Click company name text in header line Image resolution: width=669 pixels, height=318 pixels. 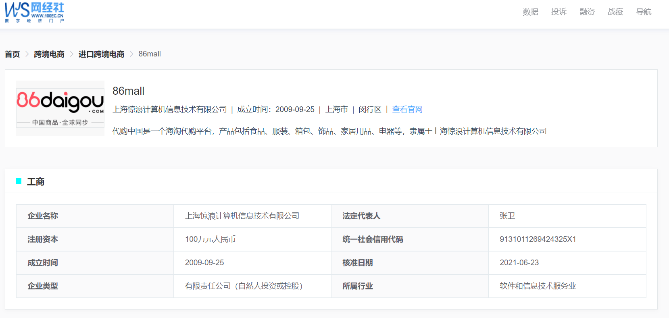tap(170, 109)
